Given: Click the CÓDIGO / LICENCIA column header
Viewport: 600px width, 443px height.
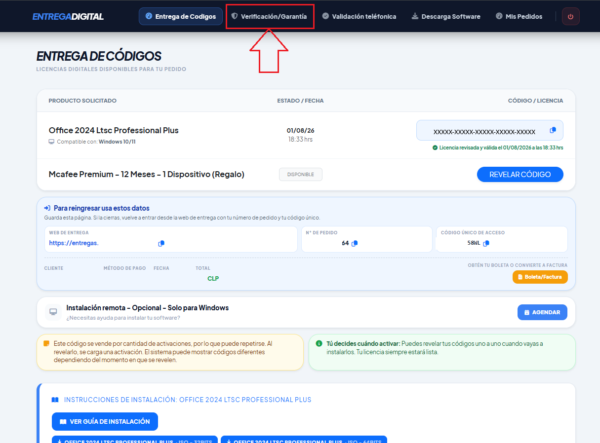Looking at the screenshot, I should pos(535,101).
